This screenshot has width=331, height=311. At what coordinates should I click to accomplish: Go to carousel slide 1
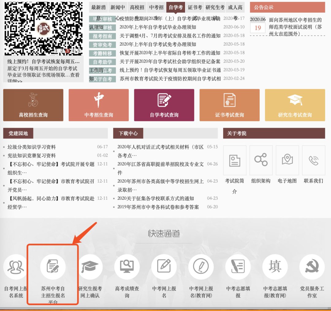(56, 51)
